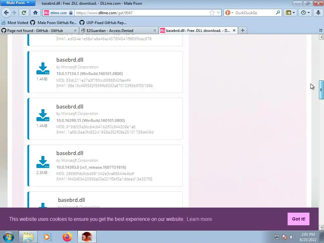Click the forward navigation arrow
This screenshot has width=324, height=243.
[14, 13]
